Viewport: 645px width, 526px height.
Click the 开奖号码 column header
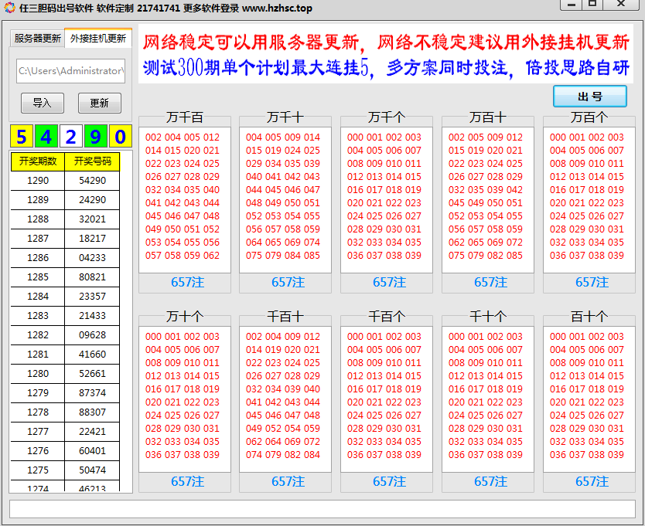tap(92, 161)
